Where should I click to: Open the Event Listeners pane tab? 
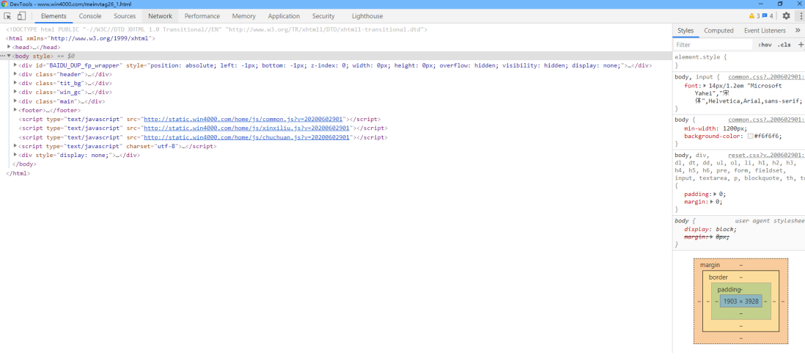tap(765, 31)
